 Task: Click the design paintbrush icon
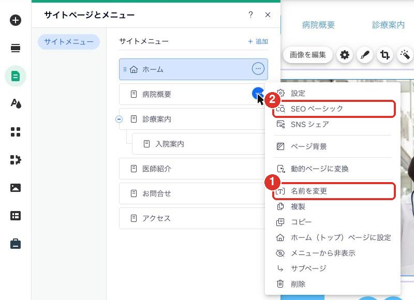365,55
